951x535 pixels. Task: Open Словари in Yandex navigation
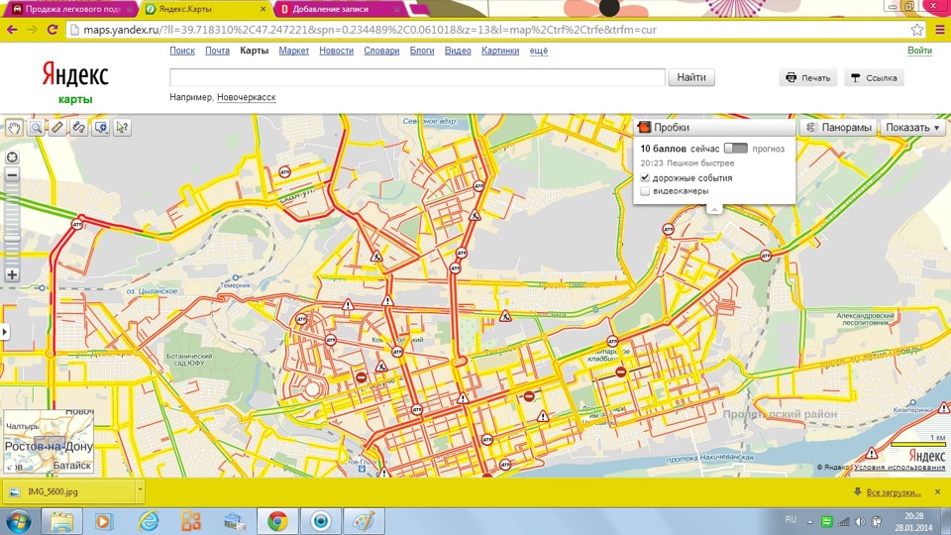pyautogui.click(x=381, y=51)
